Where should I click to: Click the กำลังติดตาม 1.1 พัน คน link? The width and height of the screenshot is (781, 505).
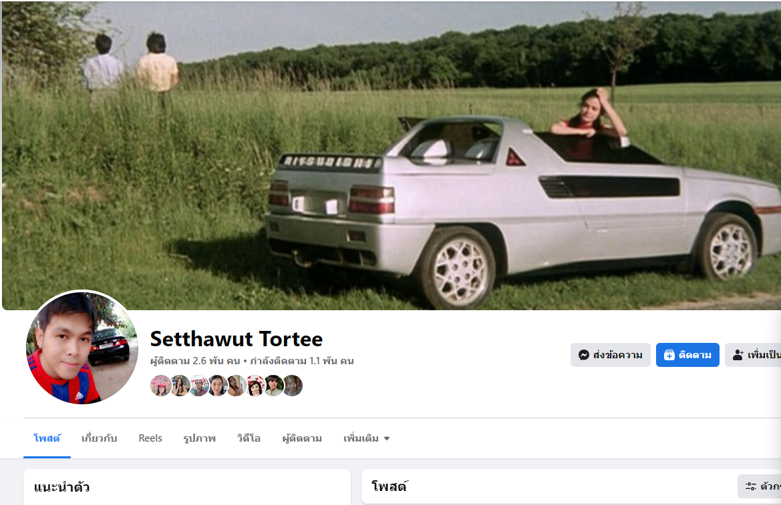[302, 361]
